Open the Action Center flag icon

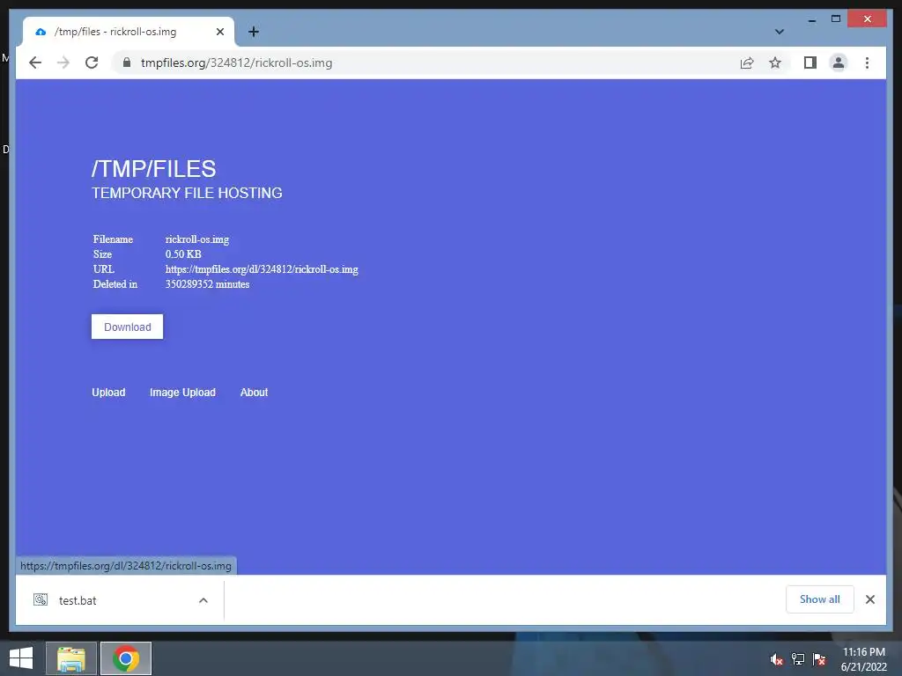pyautogui.click(x=819, y=659)
